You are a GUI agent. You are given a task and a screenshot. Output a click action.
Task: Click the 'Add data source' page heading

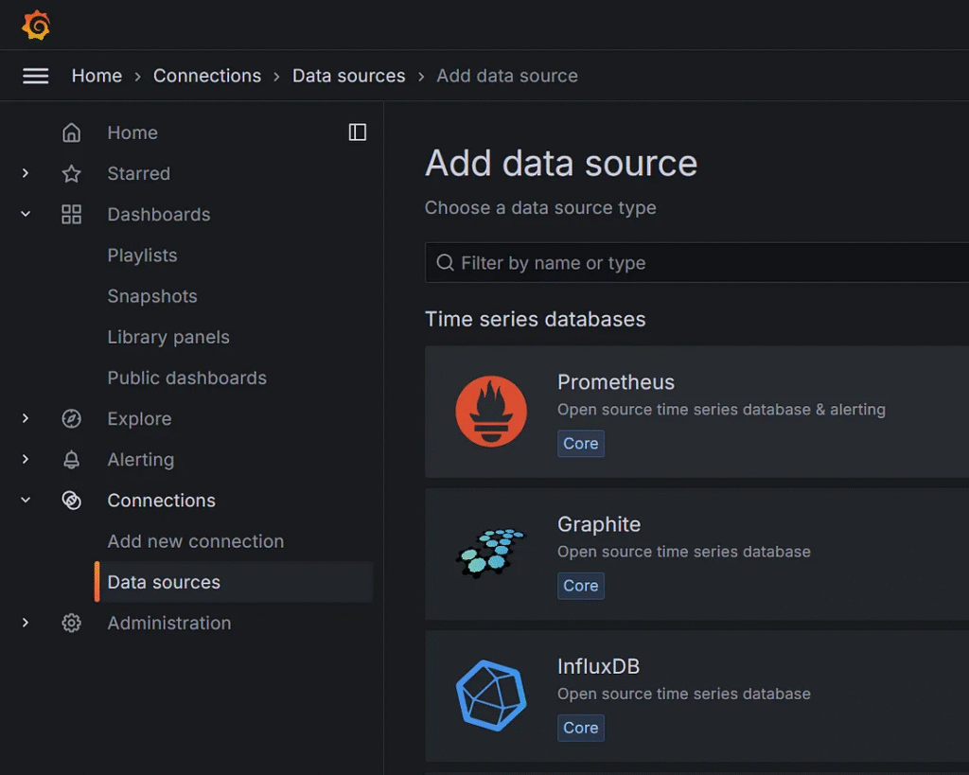click(560, 163)
